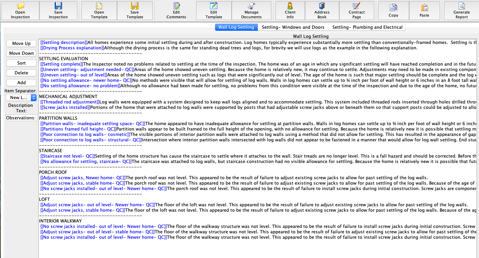Click the SETTLING EVALUATION heading

[63, 58]
